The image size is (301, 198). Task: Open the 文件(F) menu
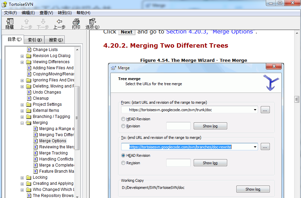tap(10, 13)
